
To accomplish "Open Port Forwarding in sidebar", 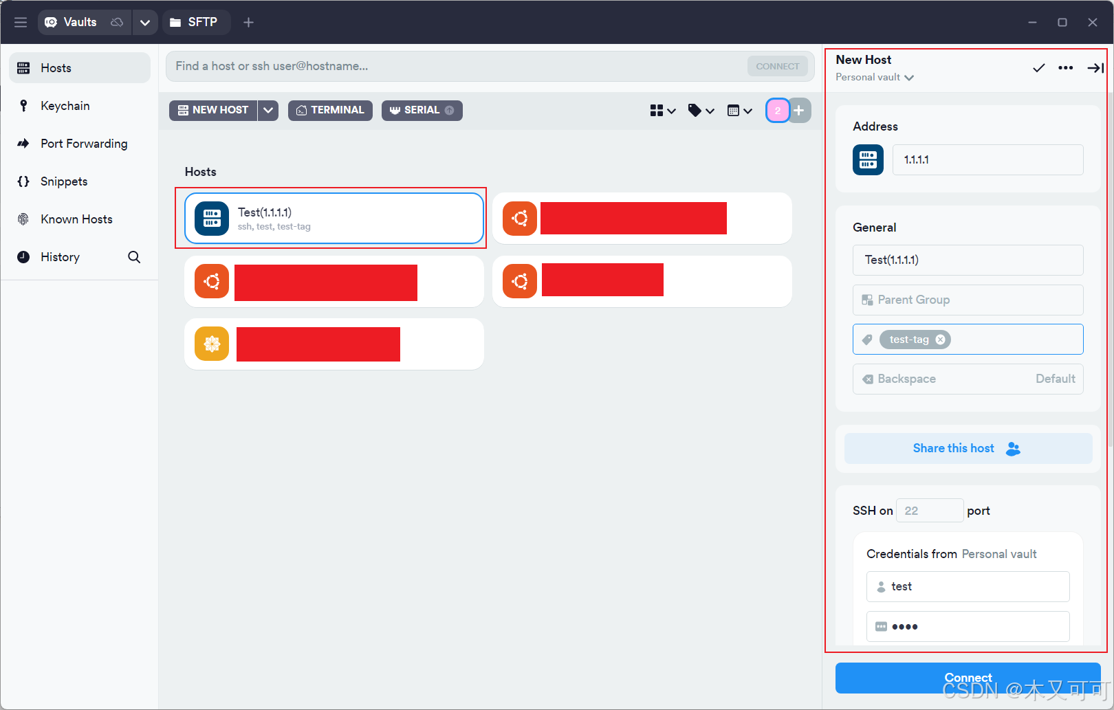I will coord(83,144).
